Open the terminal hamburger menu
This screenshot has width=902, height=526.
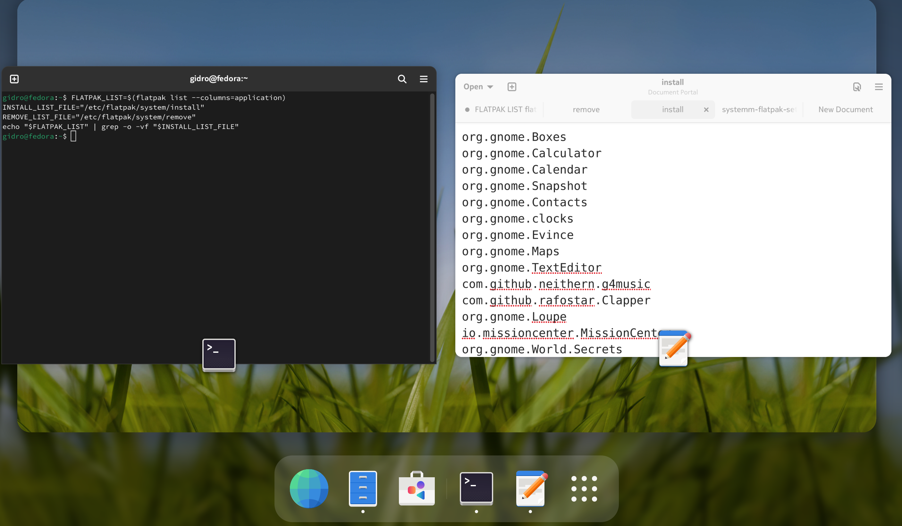pos(424,79)
